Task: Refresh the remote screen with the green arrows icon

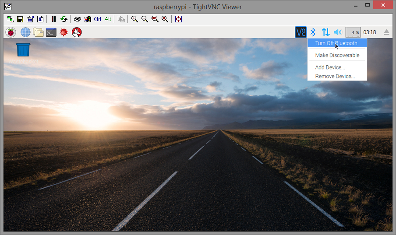Action: point(64,19)
